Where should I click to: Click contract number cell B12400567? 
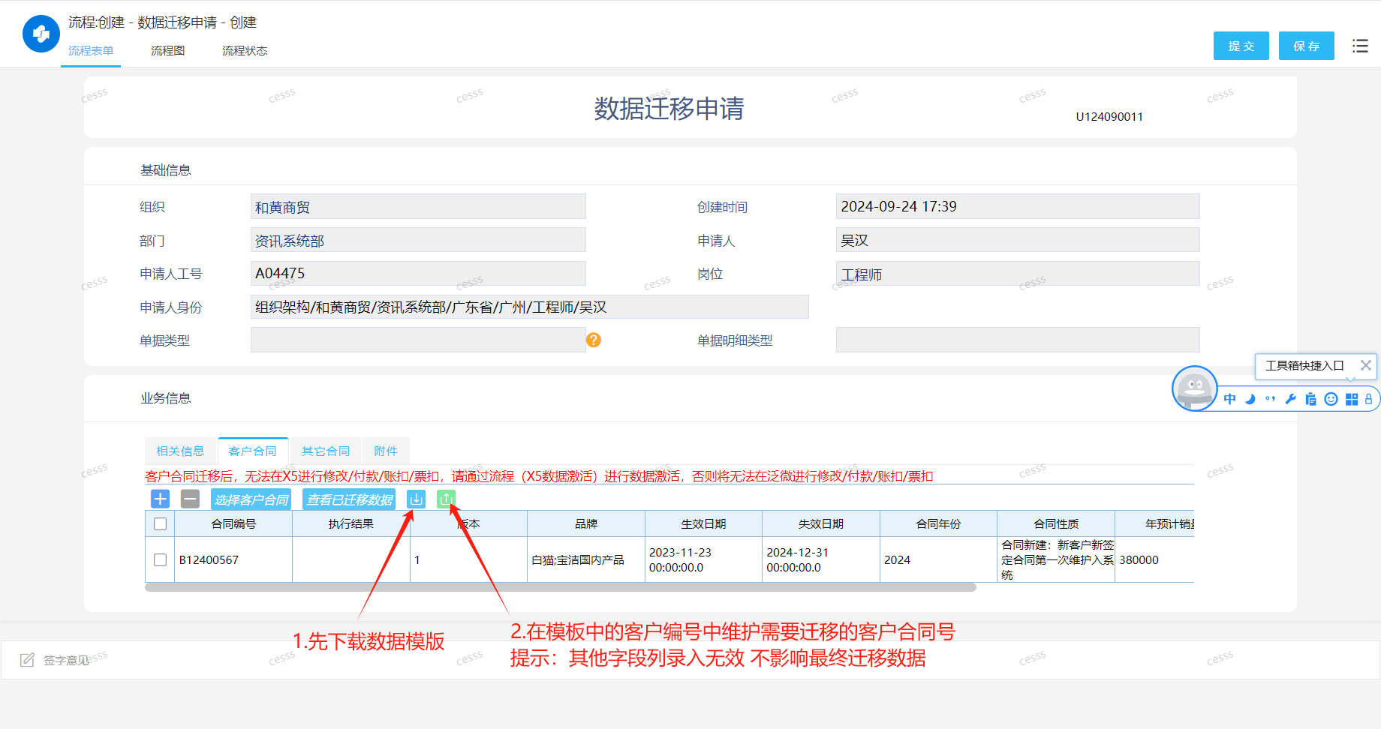[233, 559]
